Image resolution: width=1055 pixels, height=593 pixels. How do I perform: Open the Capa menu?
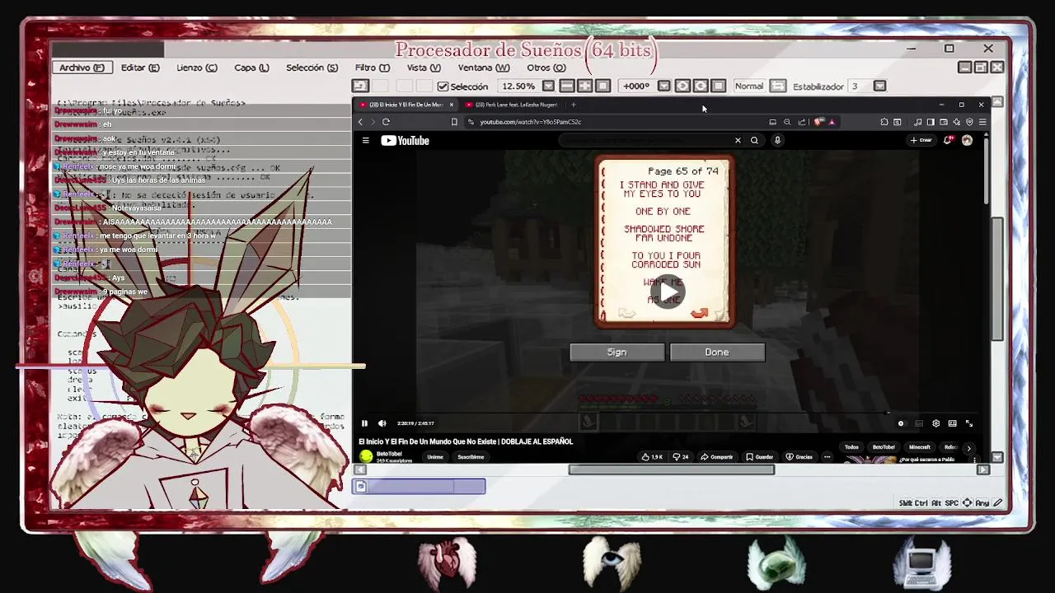pyautogui.click(x=251, y=68)
